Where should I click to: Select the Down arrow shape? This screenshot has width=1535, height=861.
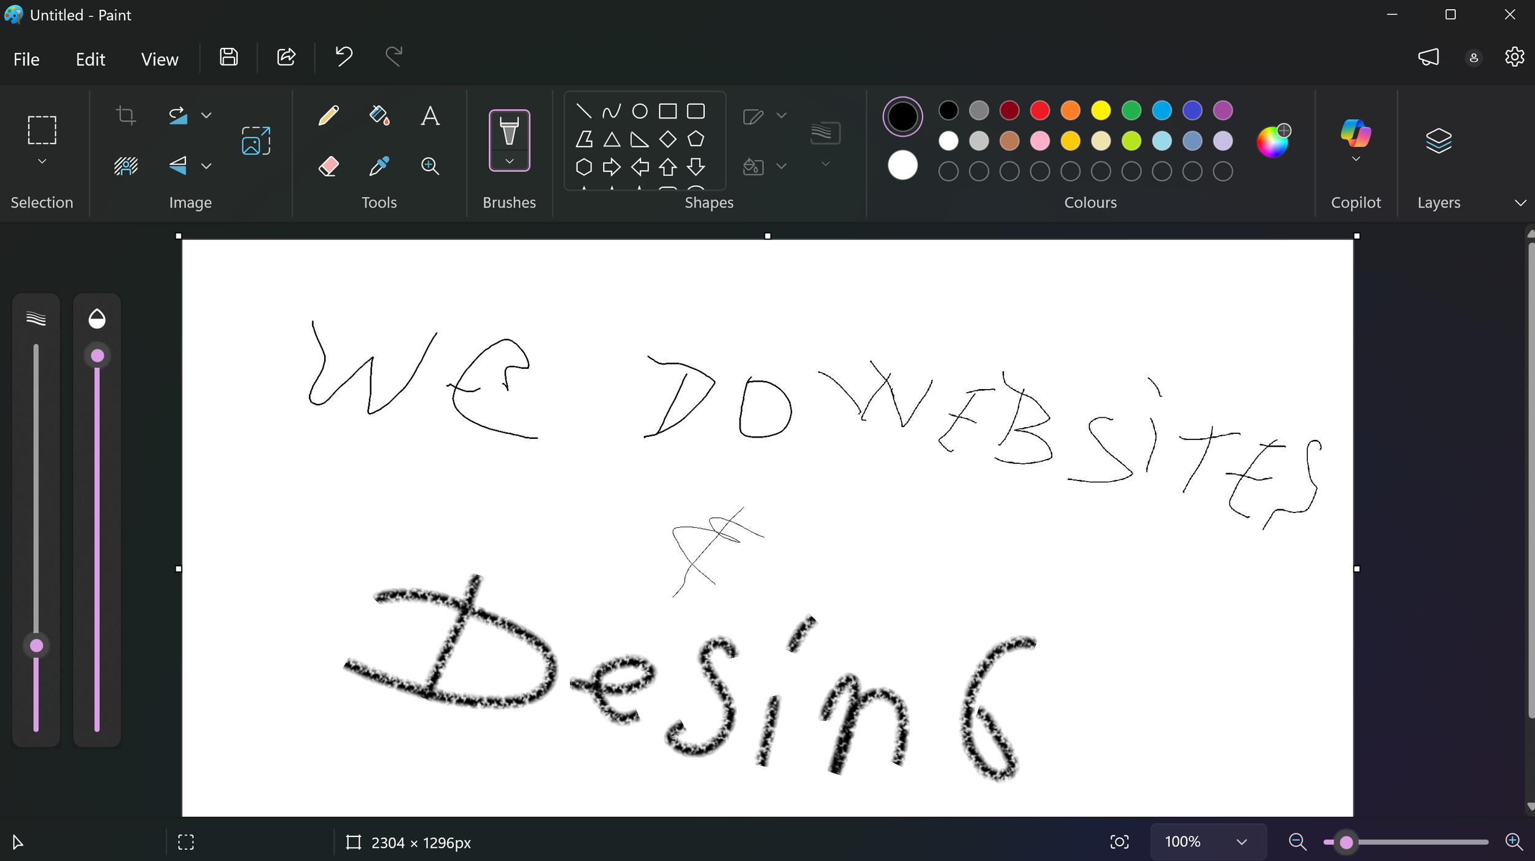696,167
